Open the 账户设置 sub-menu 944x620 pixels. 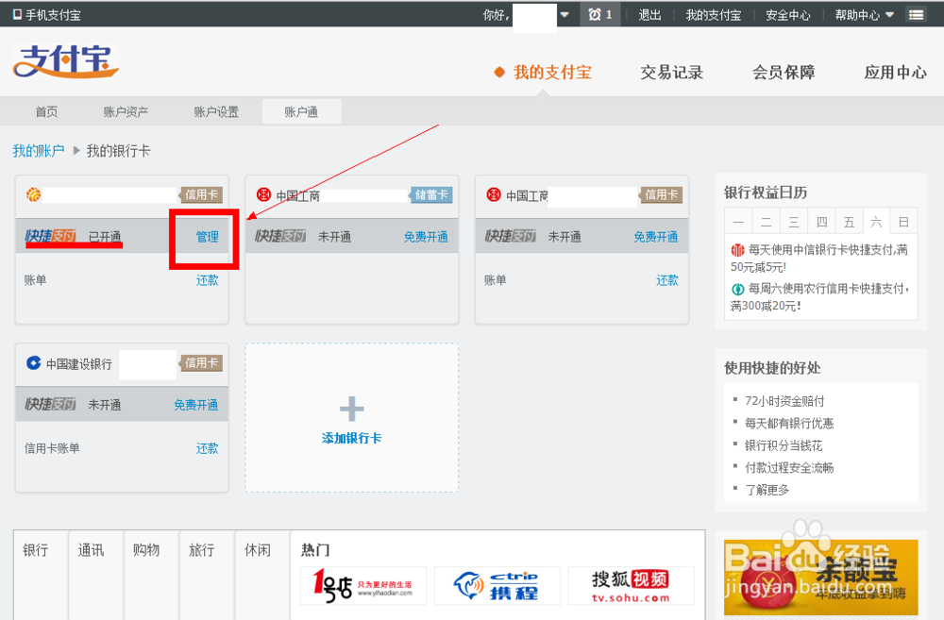pyautogui.click(x=216, y=111)
